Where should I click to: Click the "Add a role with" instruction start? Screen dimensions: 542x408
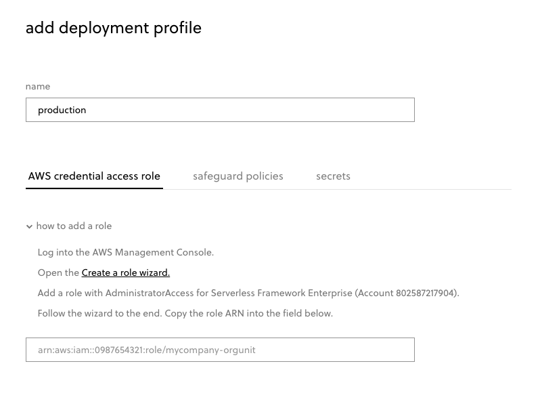pyautogui.click(x=70, y=293)
